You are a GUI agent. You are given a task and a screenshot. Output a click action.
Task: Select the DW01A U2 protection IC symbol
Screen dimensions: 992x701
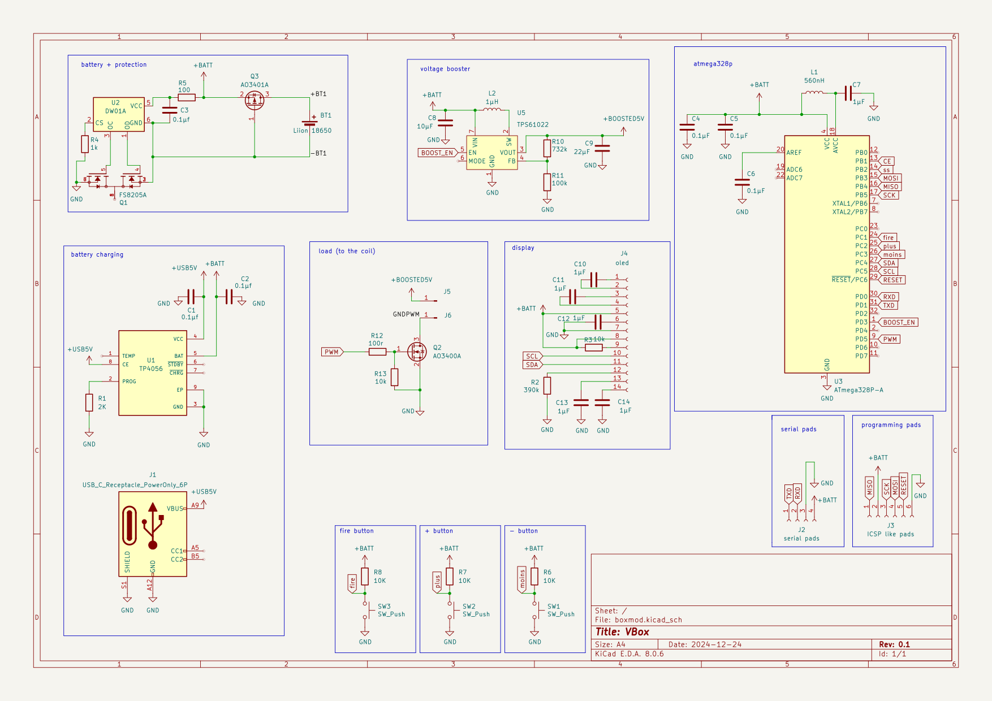(119, 115)
